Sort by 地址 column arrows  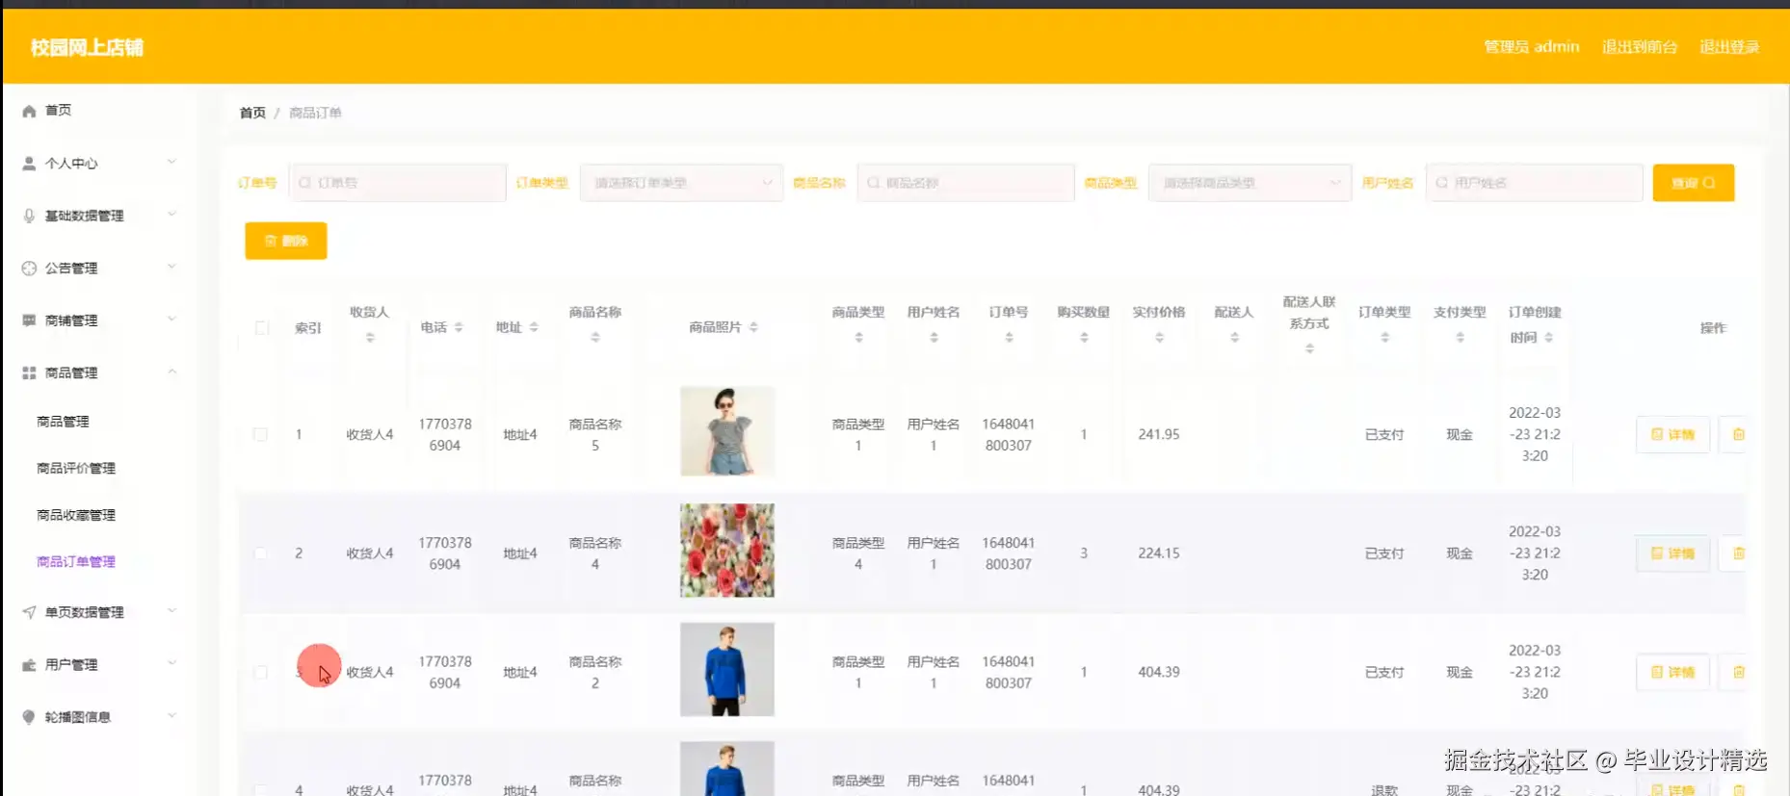click(x=534, y=327)
